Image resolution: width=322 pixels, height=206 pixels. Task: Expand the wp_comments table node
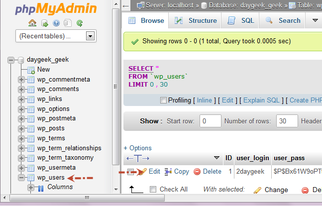(21, 90)
